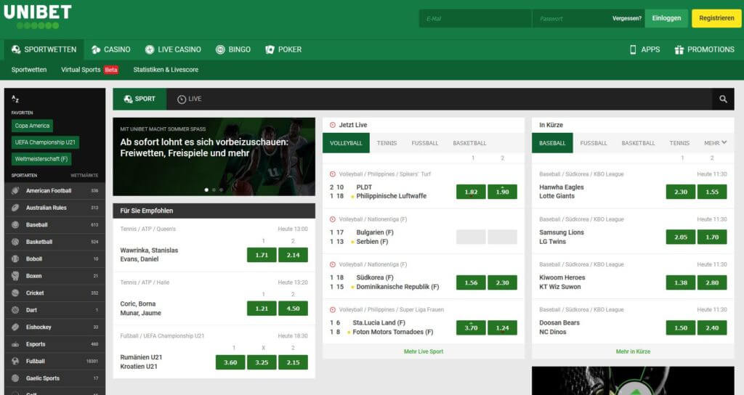Select the Dart sport icon
744x395 pixels.
[15, 310]
